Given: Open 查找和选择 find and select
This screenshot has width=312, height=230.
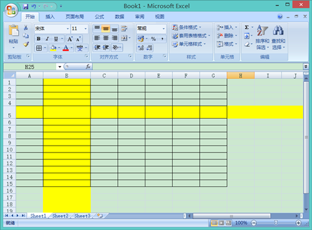Looking at the screenshot, I should [x=278, y=37].
